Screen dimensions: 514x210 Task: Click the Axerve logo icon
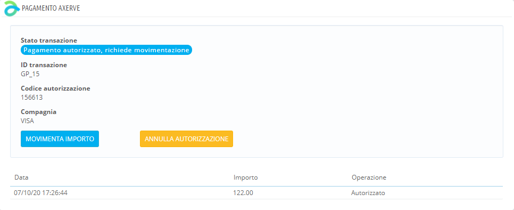12,8
